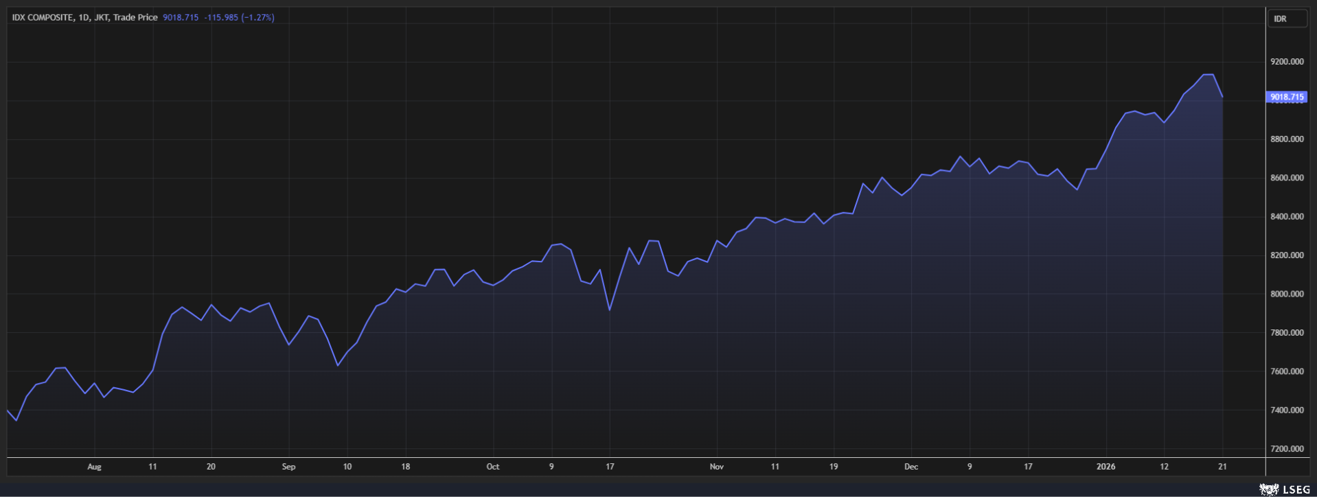Image resolution: width=1317 pixels, height=497 pixels.
Task: Select the Aug marker on time axis
Action: [94, 467]
